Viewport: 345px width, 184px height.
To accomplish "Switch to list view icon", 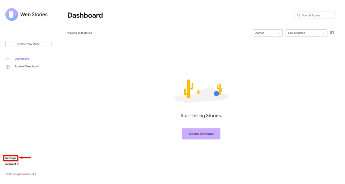I will pos(332,33).
